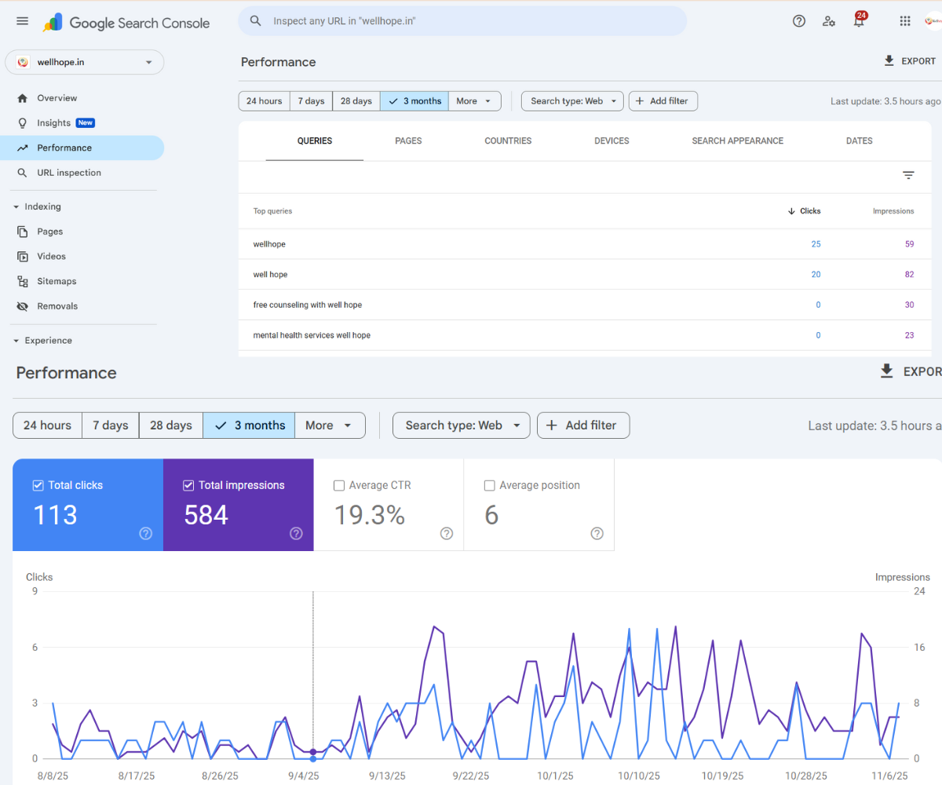Open the hamburger main menu
Screen dimensions: 942x785
22,21
